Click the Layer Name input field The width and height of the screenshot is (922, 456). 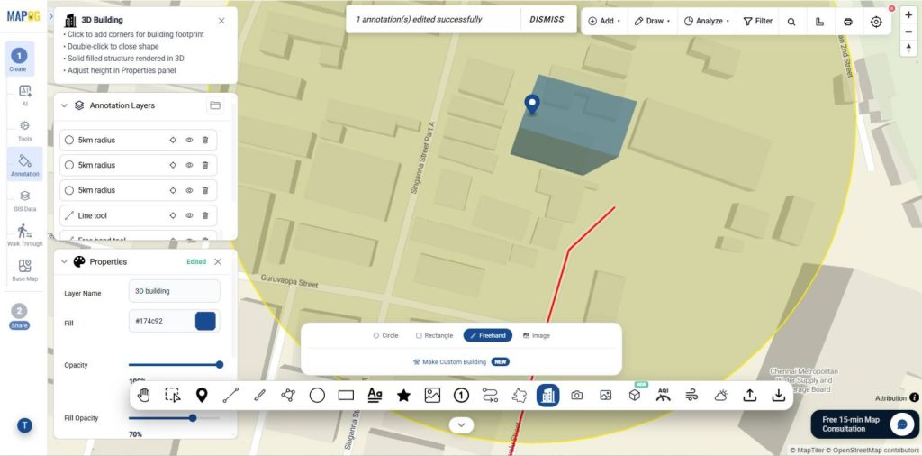(174, 291)
